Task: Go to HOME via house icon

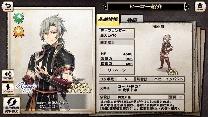Action: point(200,6)
